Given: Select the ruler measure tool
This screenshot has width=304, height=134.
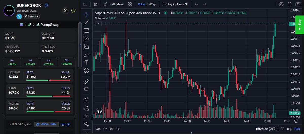Looking at the screenshot, I should pos(87,81).
